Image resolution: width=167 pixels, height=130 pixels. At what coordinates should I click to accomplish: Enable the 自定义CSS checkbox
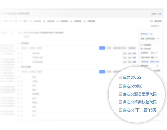point(120,77)
